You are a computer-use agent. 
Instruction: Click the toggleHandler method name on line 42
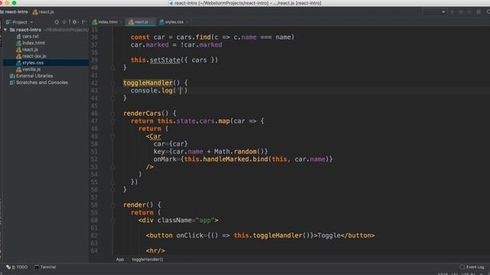pos(148,83)
